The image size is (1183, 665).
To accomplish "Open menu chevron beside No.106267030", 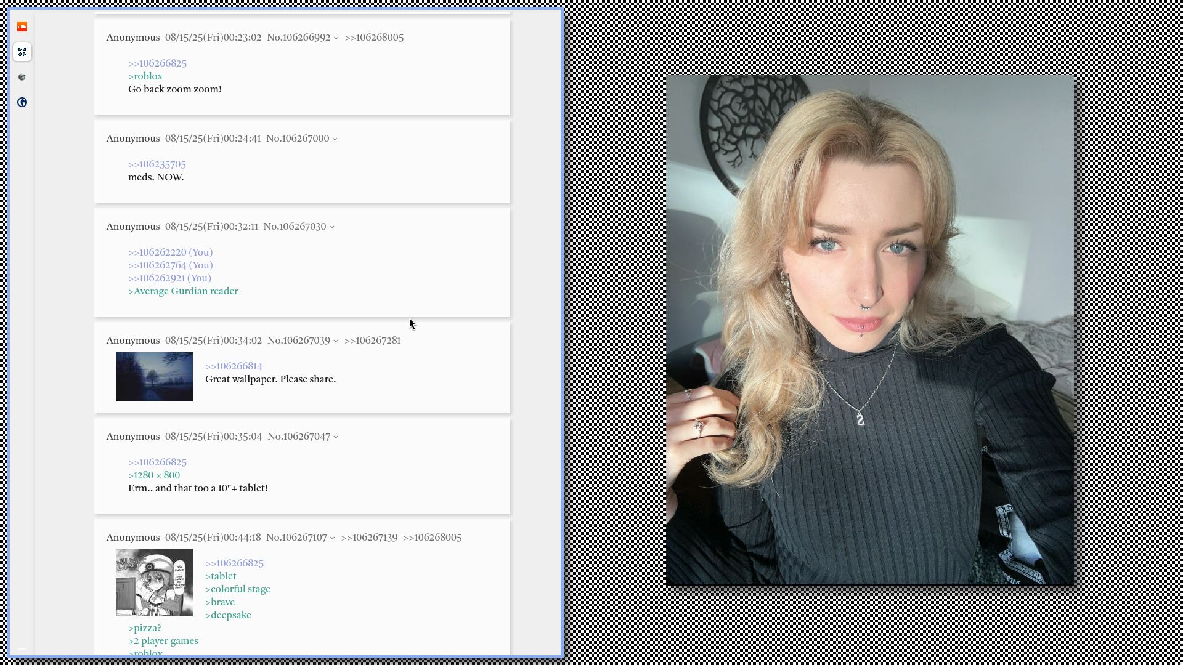I will (331, 227).
